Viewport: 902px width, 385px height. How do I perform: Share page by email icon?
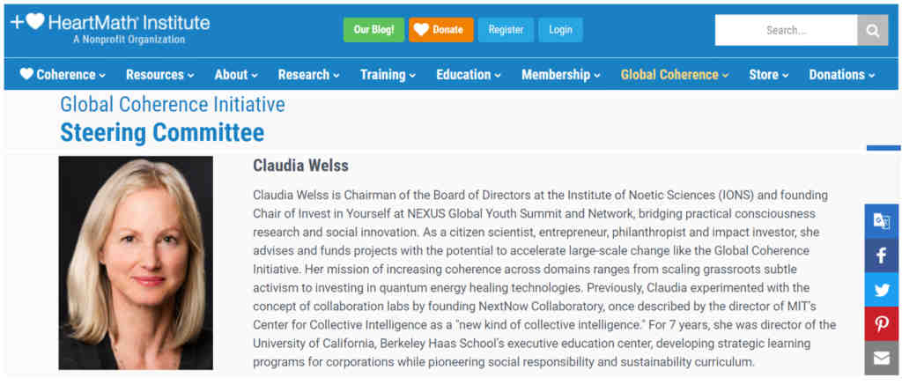(881, 358)
